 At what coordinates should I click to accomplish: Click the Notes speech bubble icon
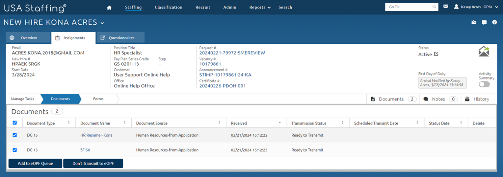(426, 99)
